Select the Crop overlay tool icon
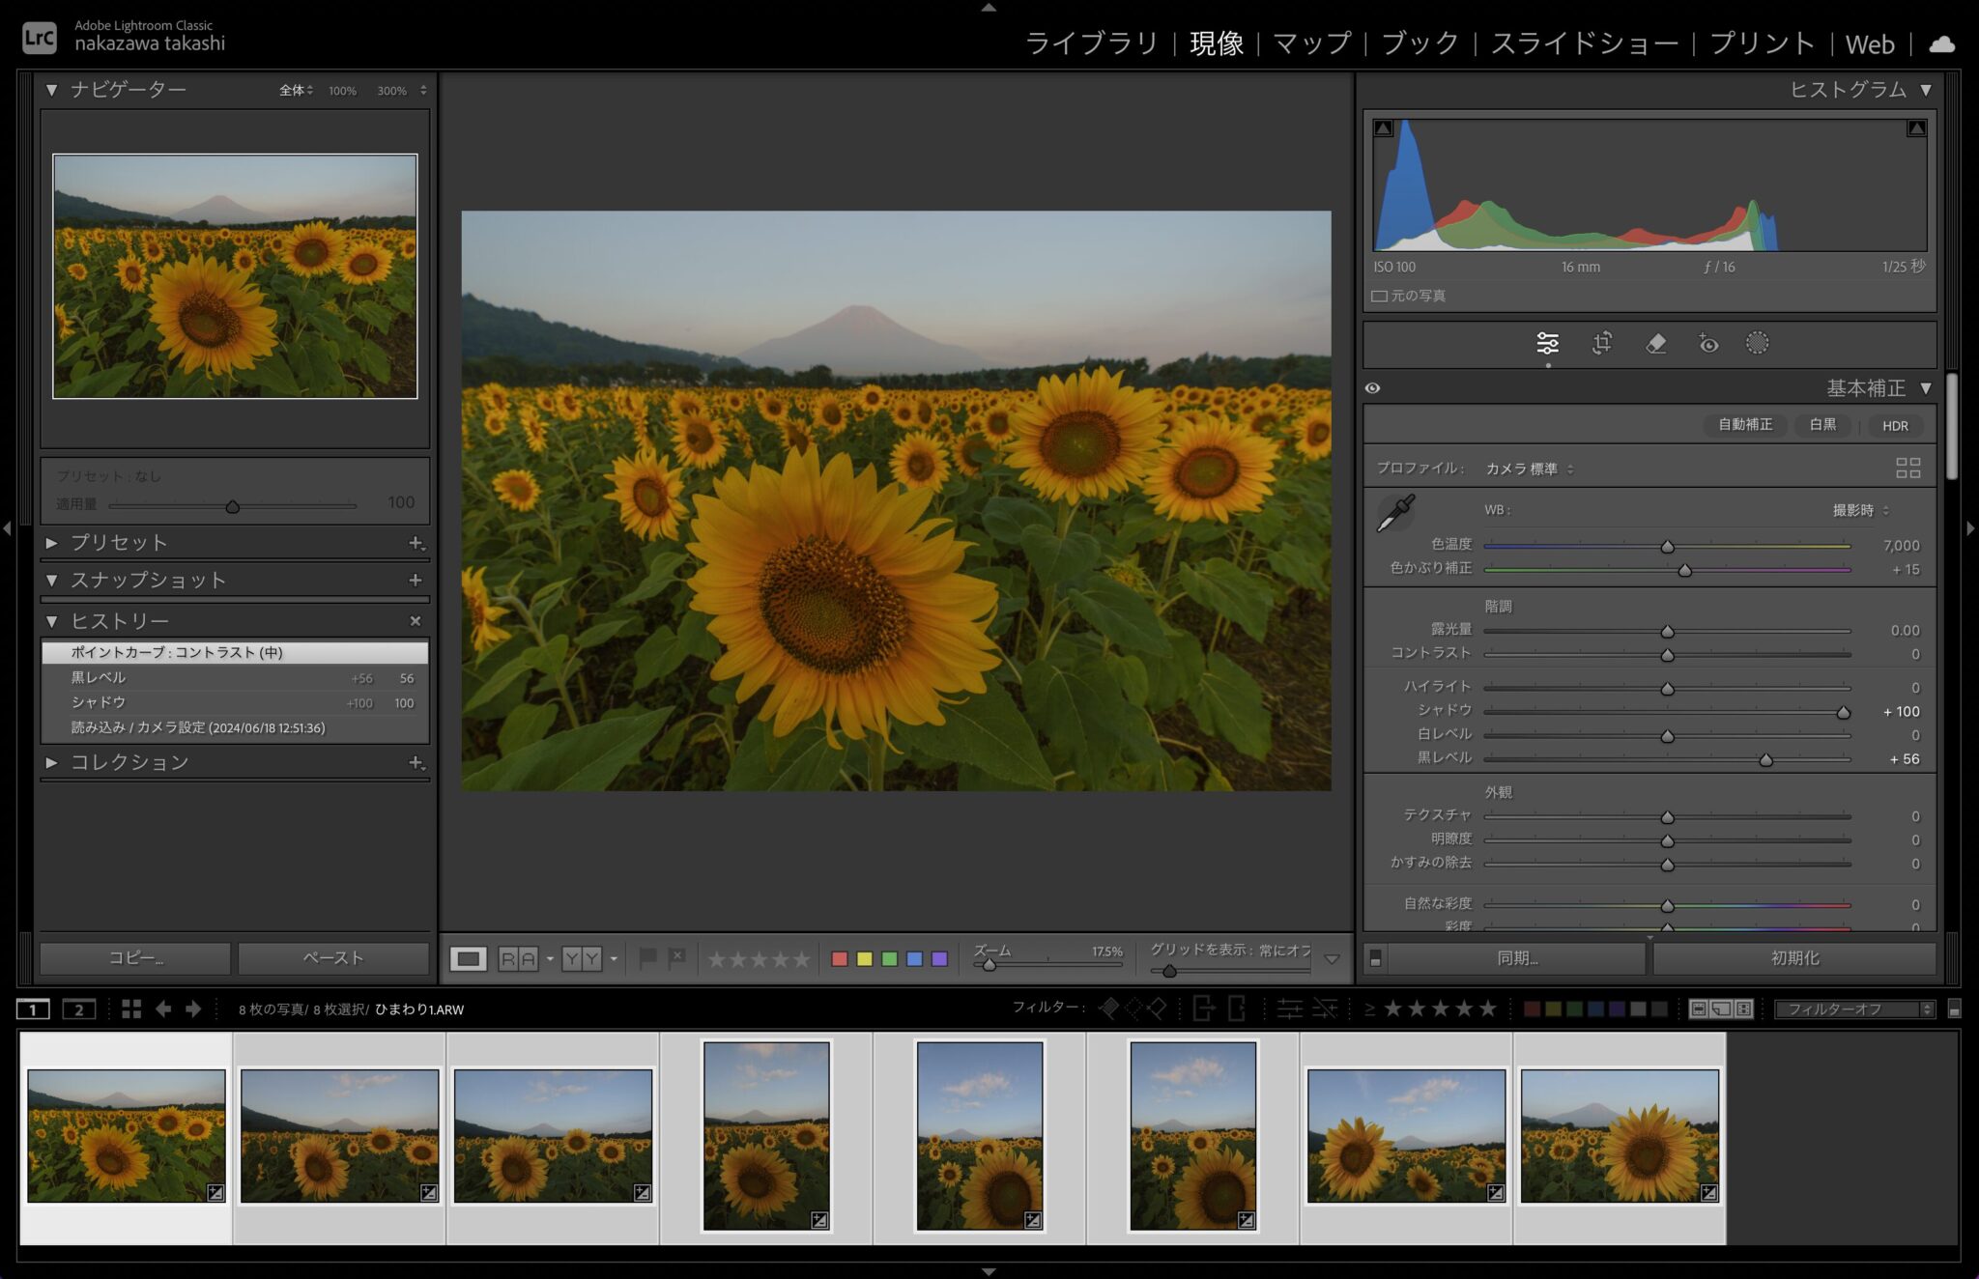Image resolution: width=1979 pixels, height=1279 pixels. click(1601, 343)
